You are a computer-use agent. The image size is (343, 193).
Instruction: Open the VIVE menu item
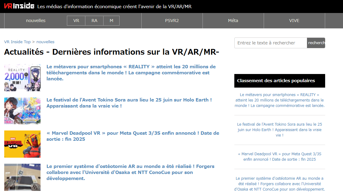[294, 21]
